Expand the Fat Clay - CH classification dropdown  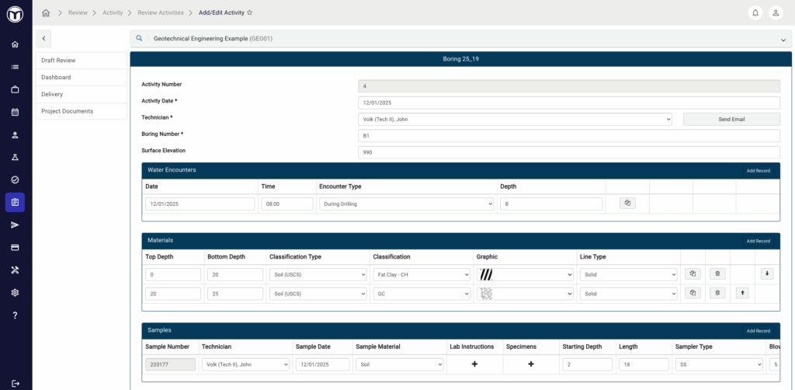coord(421,274)
